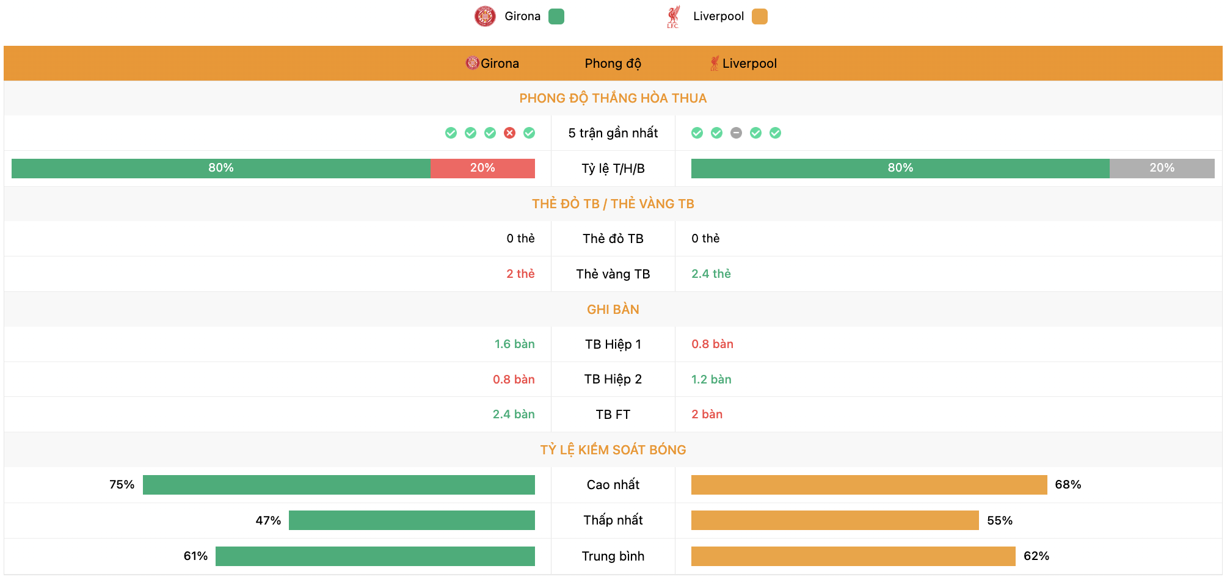
Task: Click Liverpool's '0.8 bàn' first half value
Action: pyautogui.click(x=712, y=344)
